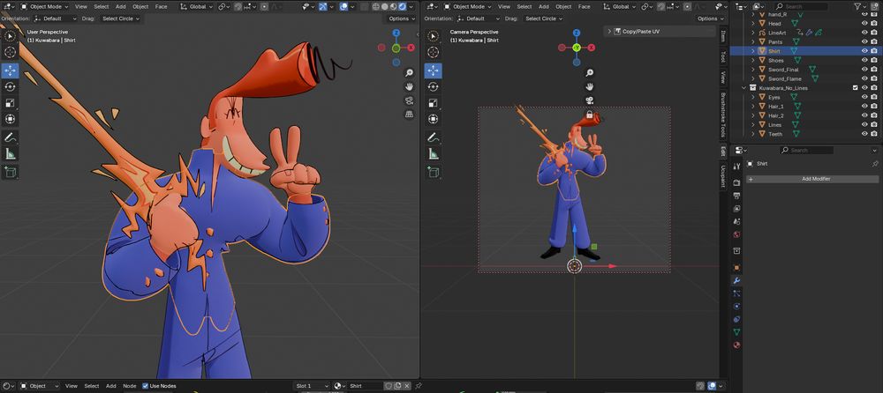Open View menu in left viewport

pyautogui.click(x=81, y=7)
